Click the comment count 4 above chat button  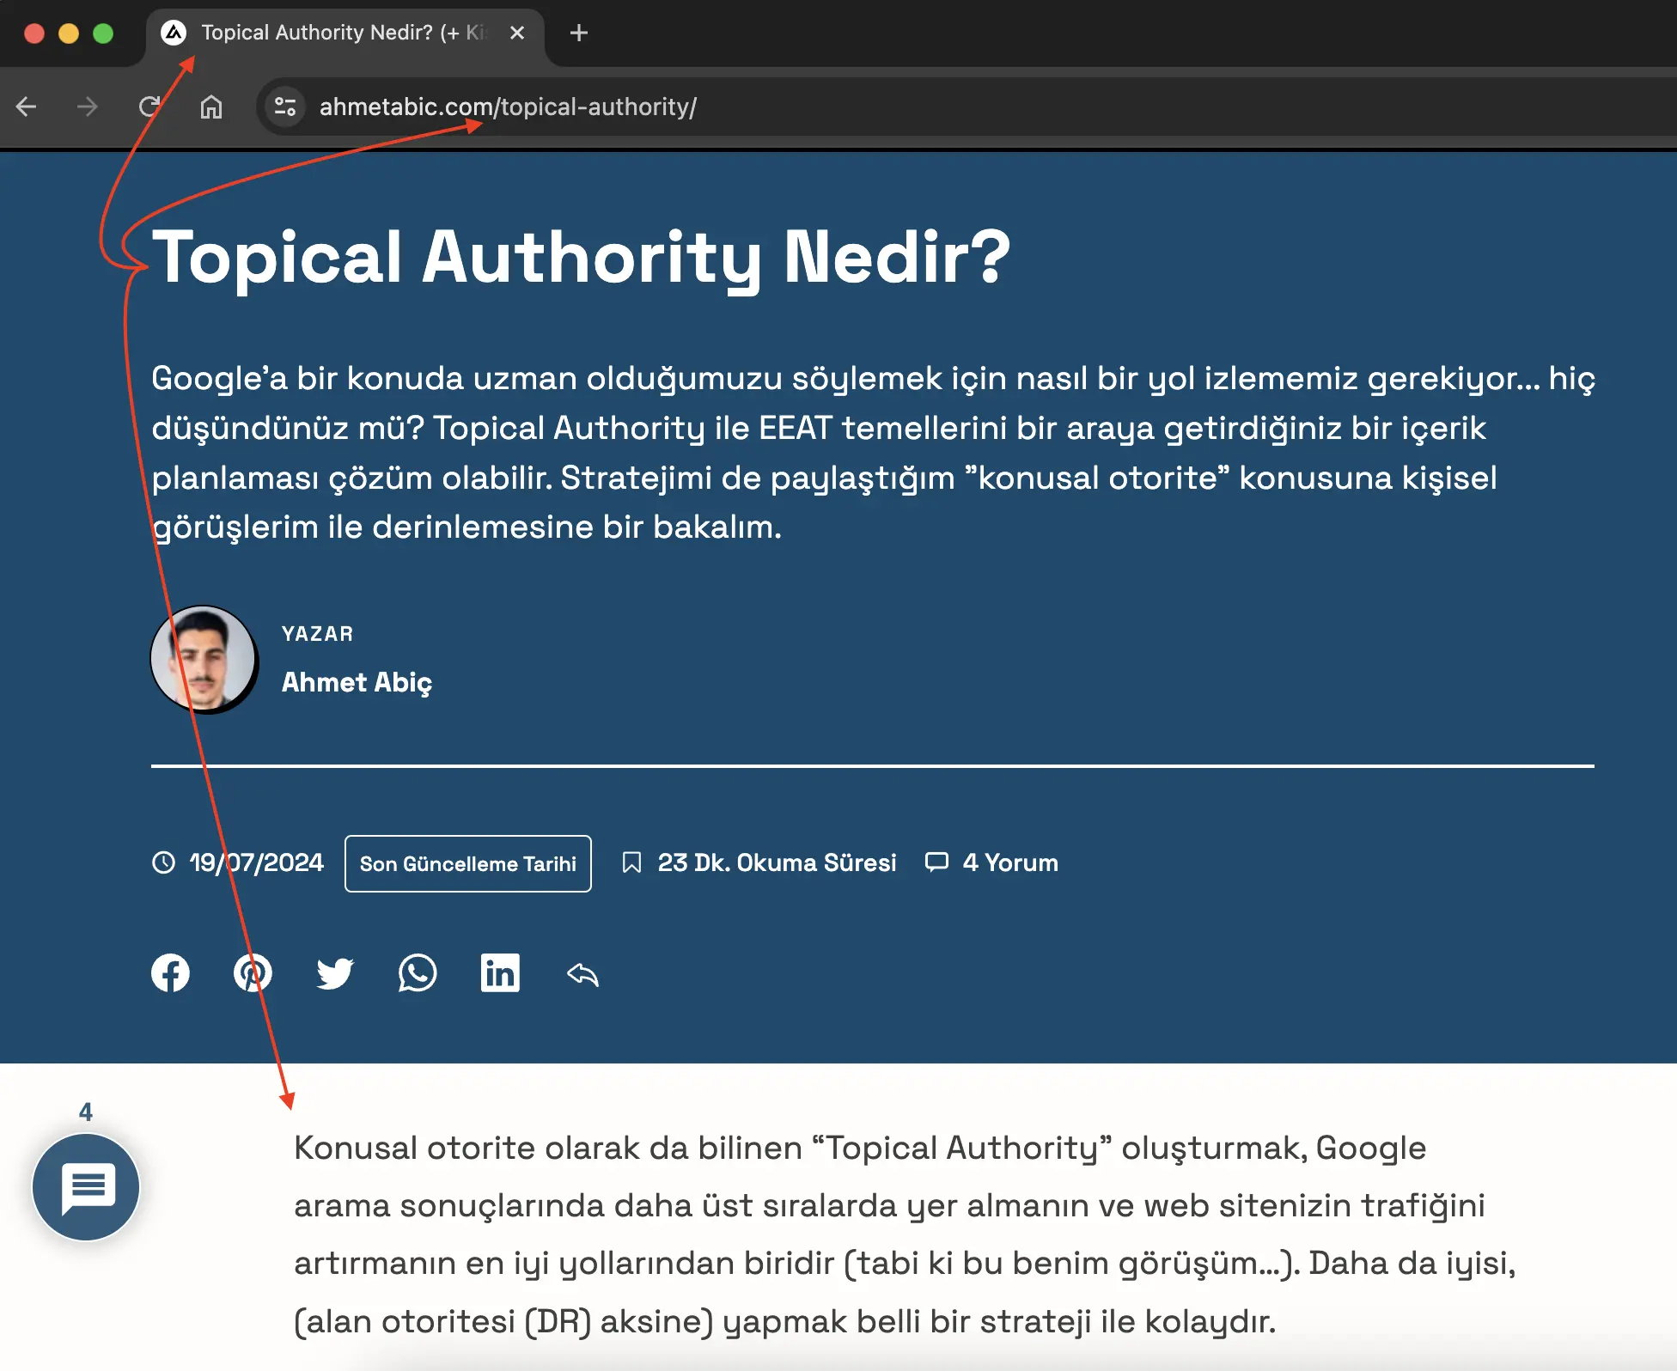pos(86,1112)
